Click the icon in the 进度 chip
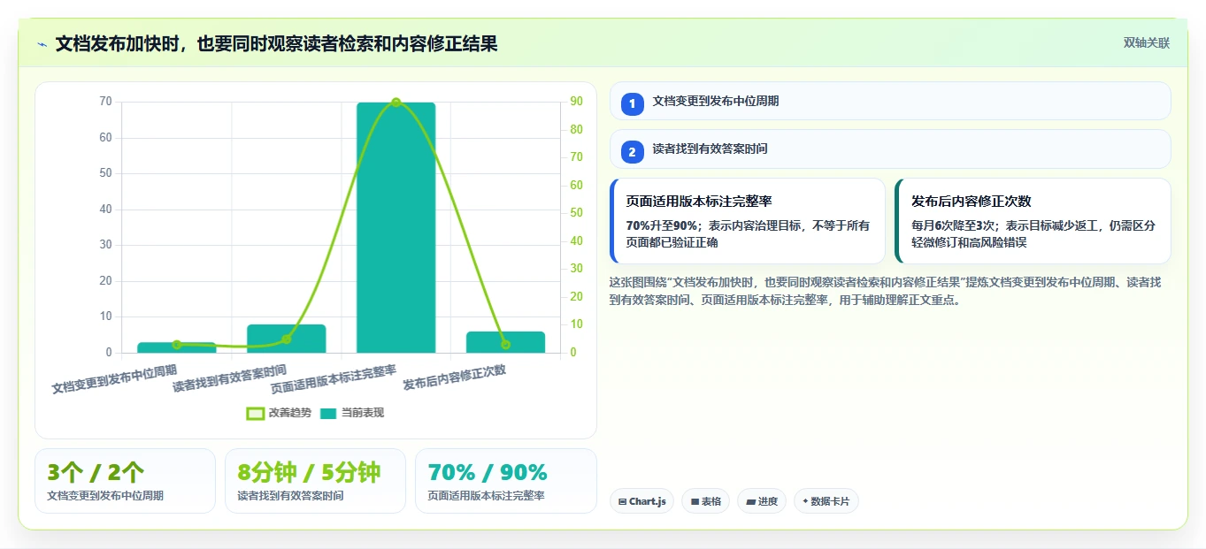 click(x=751, y=501)
